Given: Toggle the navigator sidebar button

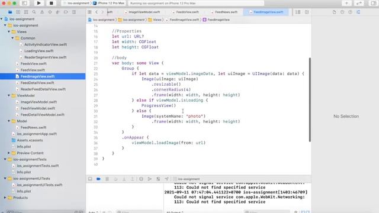Looking at the screenshot, I should tap(24, 3).
